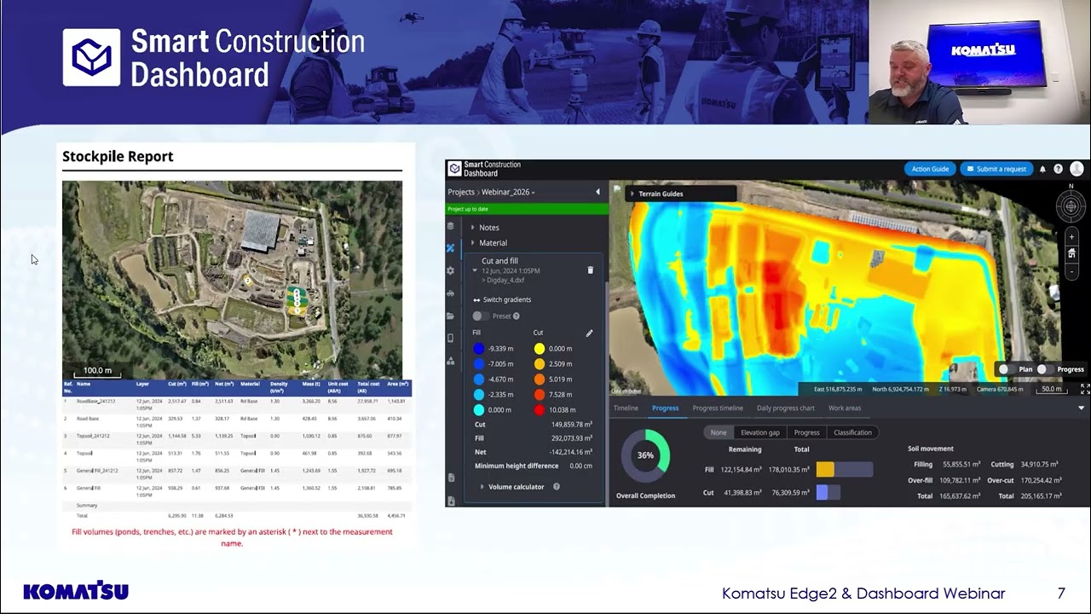The width and height of the screenshot is (1091, 614).
Task: Zoom out on the map
Action: 1071,271
